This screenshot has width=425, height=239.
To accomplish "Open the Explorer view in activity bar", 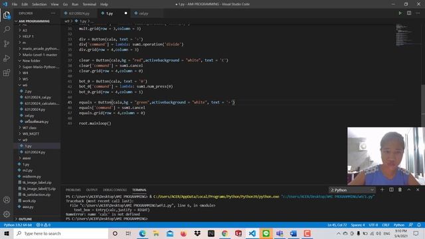I will (x=7, y=15).
